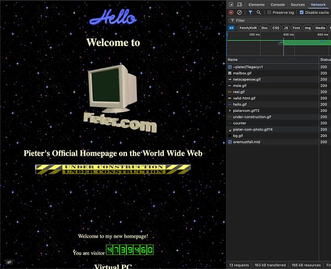The width and height of the screenshot is (331, 269).
Task: Stop recording network log
Action: pos(231,13)
